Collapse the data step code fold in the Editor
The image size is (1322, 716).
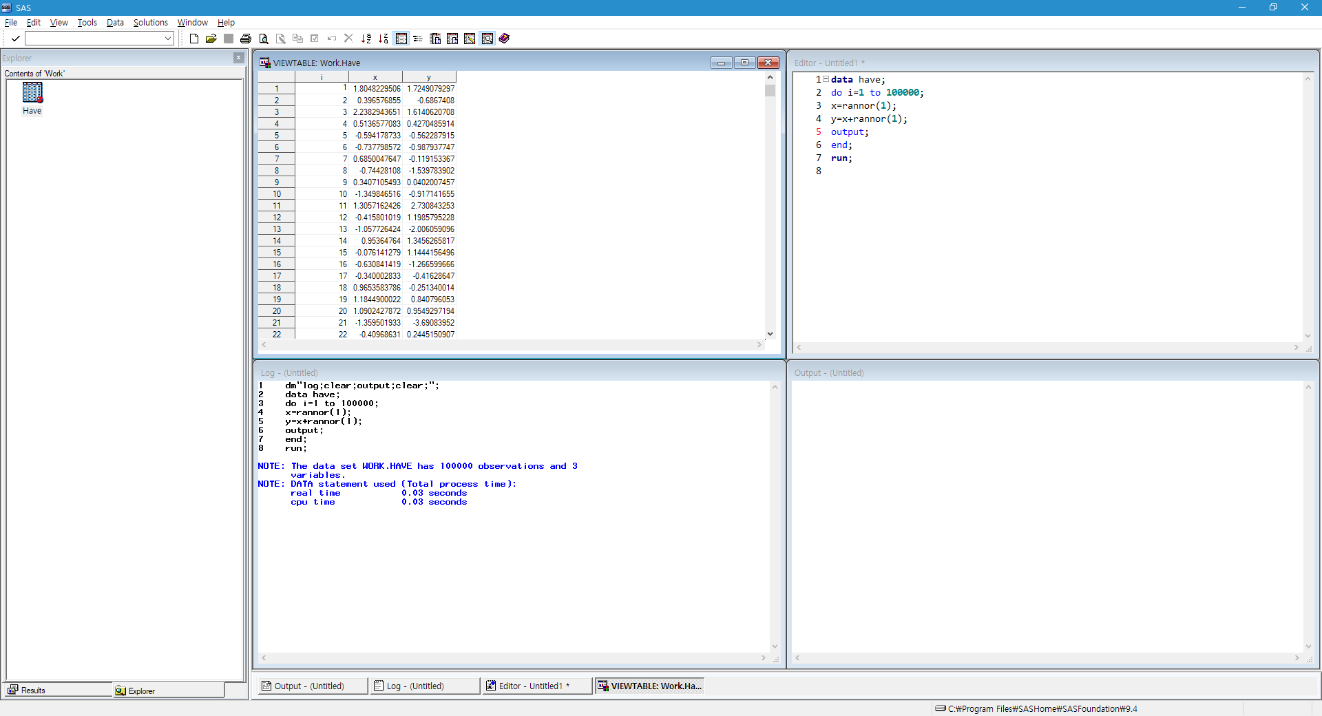(x=826, y=79)
